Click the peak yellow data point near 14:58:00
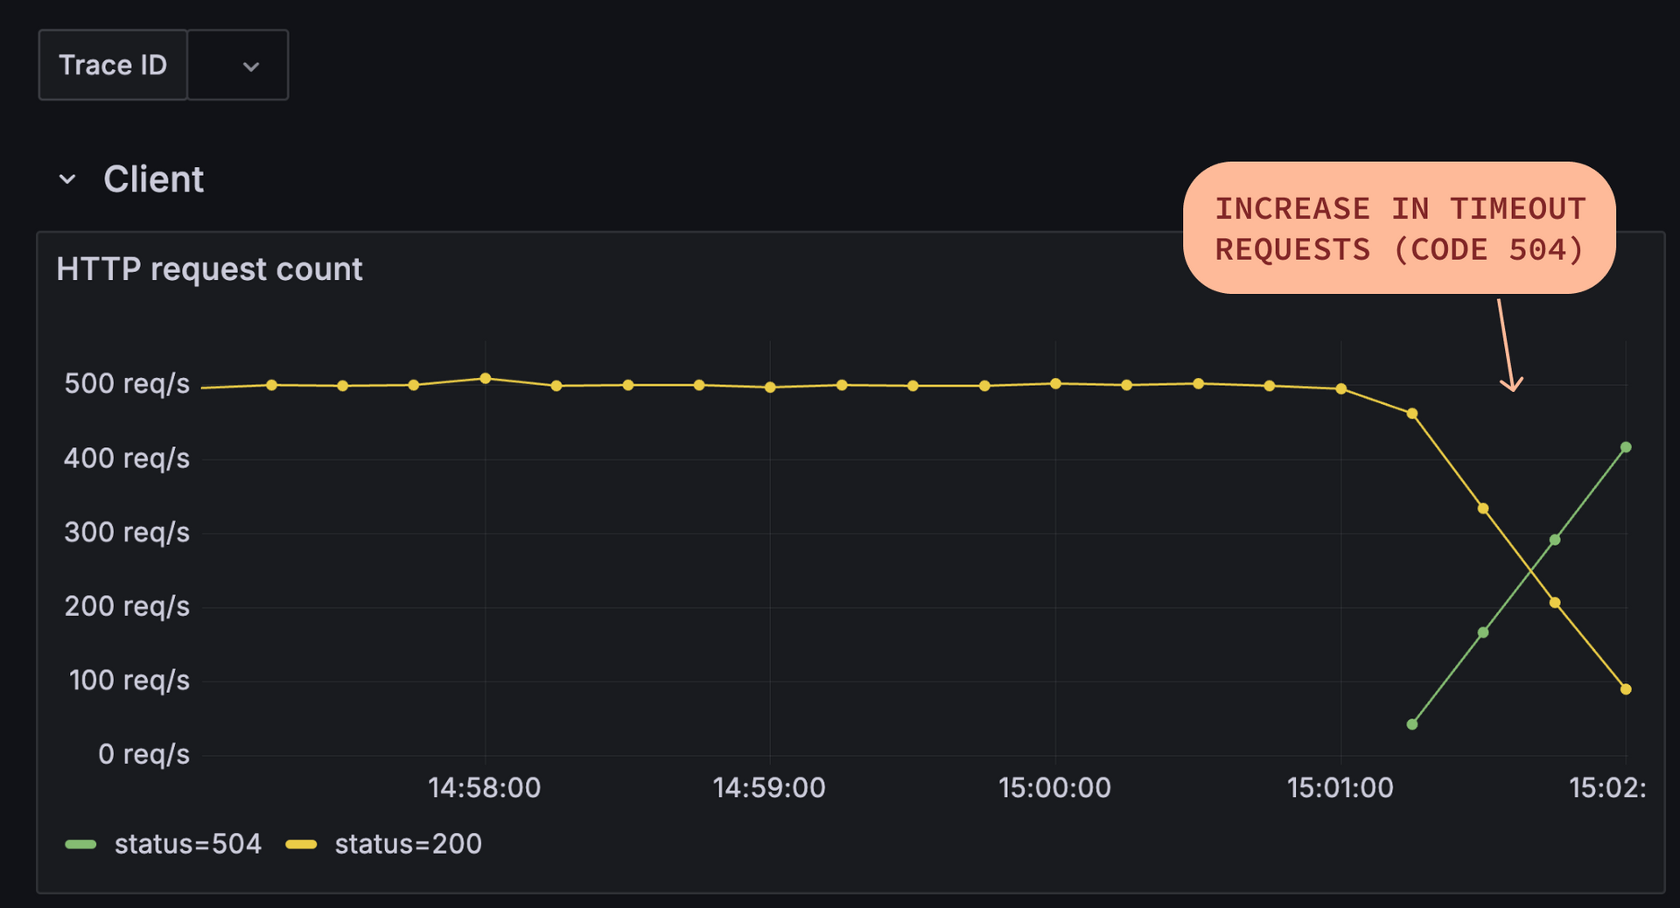 (x=486, y=377)
